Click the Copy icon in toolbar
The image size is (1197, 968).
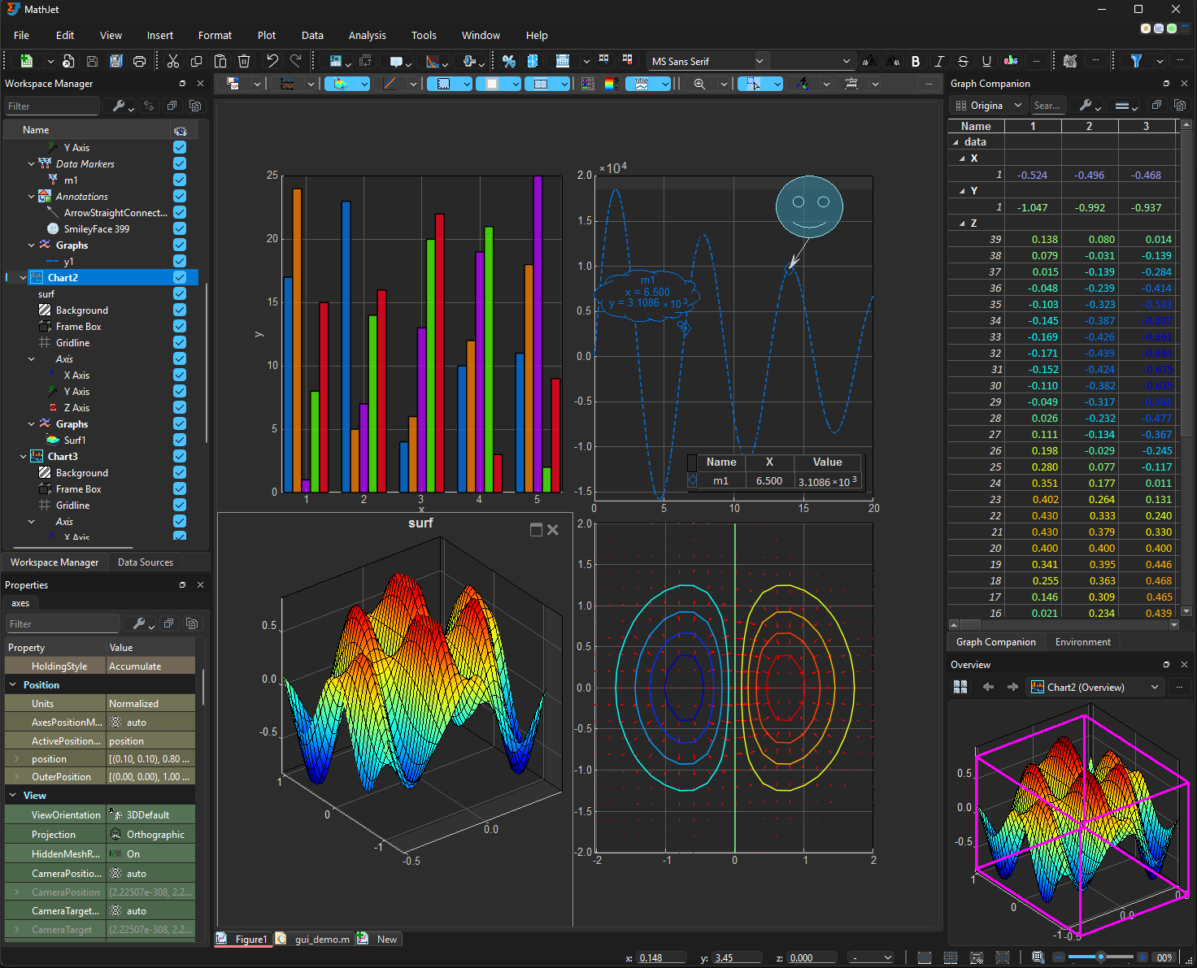(196, 61)
